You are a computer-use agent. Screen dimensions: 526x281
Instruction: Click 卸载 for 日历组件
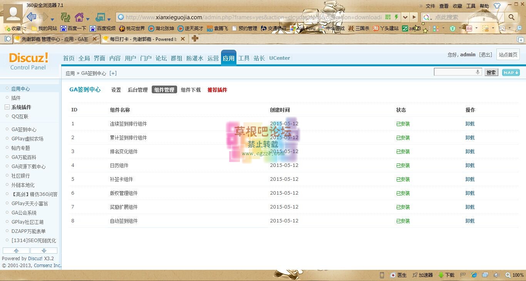pyautogui.click(x=470, y=165)
